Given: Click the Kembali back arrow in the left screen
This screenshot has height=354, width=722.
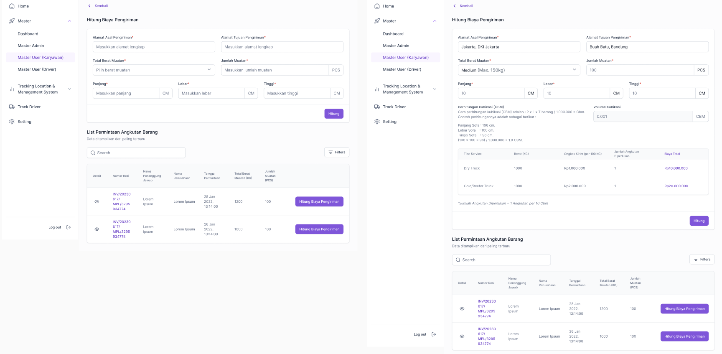Looking at the screenshot, I should (89, 6).
